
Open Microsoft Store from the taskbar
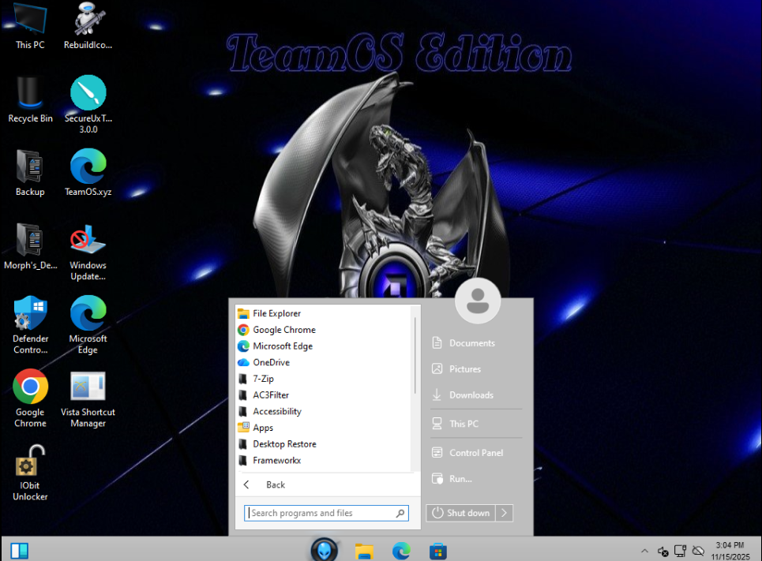[x=438, y=551]
